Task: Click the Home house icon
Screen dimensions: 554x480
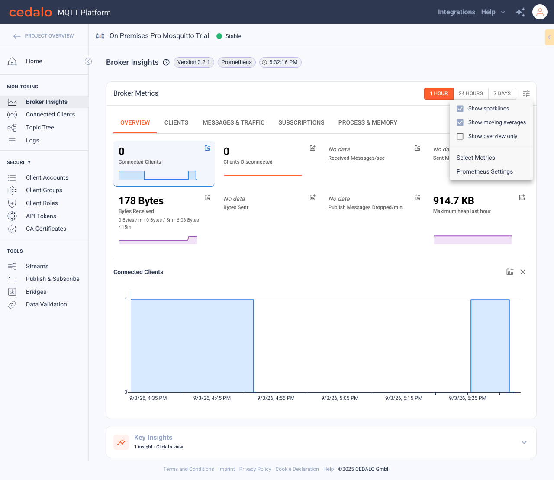Action: [12, 61]
